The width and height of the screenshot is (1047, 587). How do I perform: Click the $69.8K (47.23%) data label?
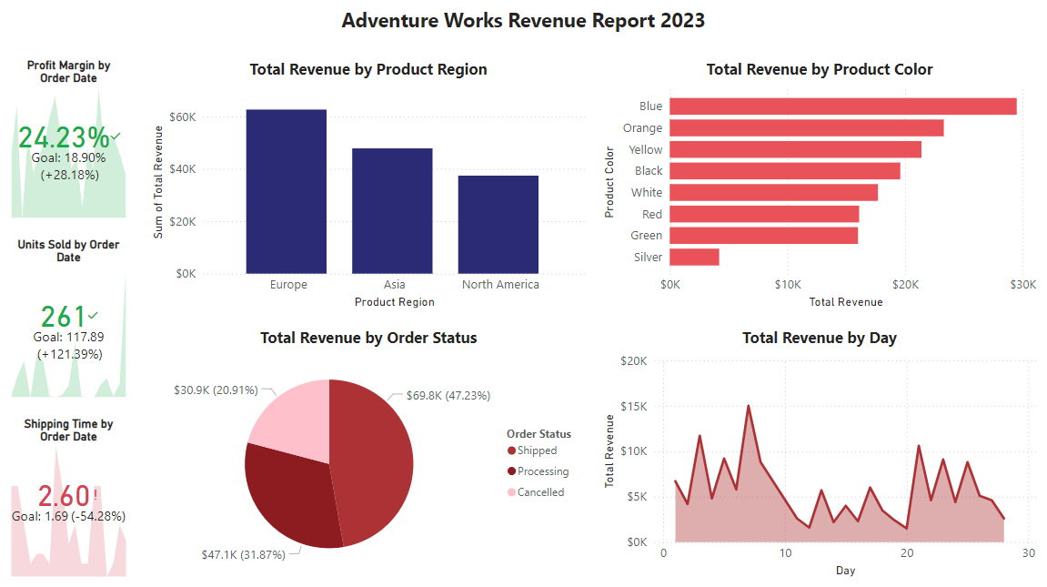(448, 395)
